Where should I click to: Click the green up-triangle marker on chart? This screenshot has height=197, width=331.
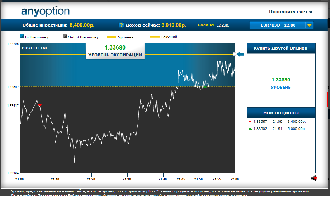205,86
